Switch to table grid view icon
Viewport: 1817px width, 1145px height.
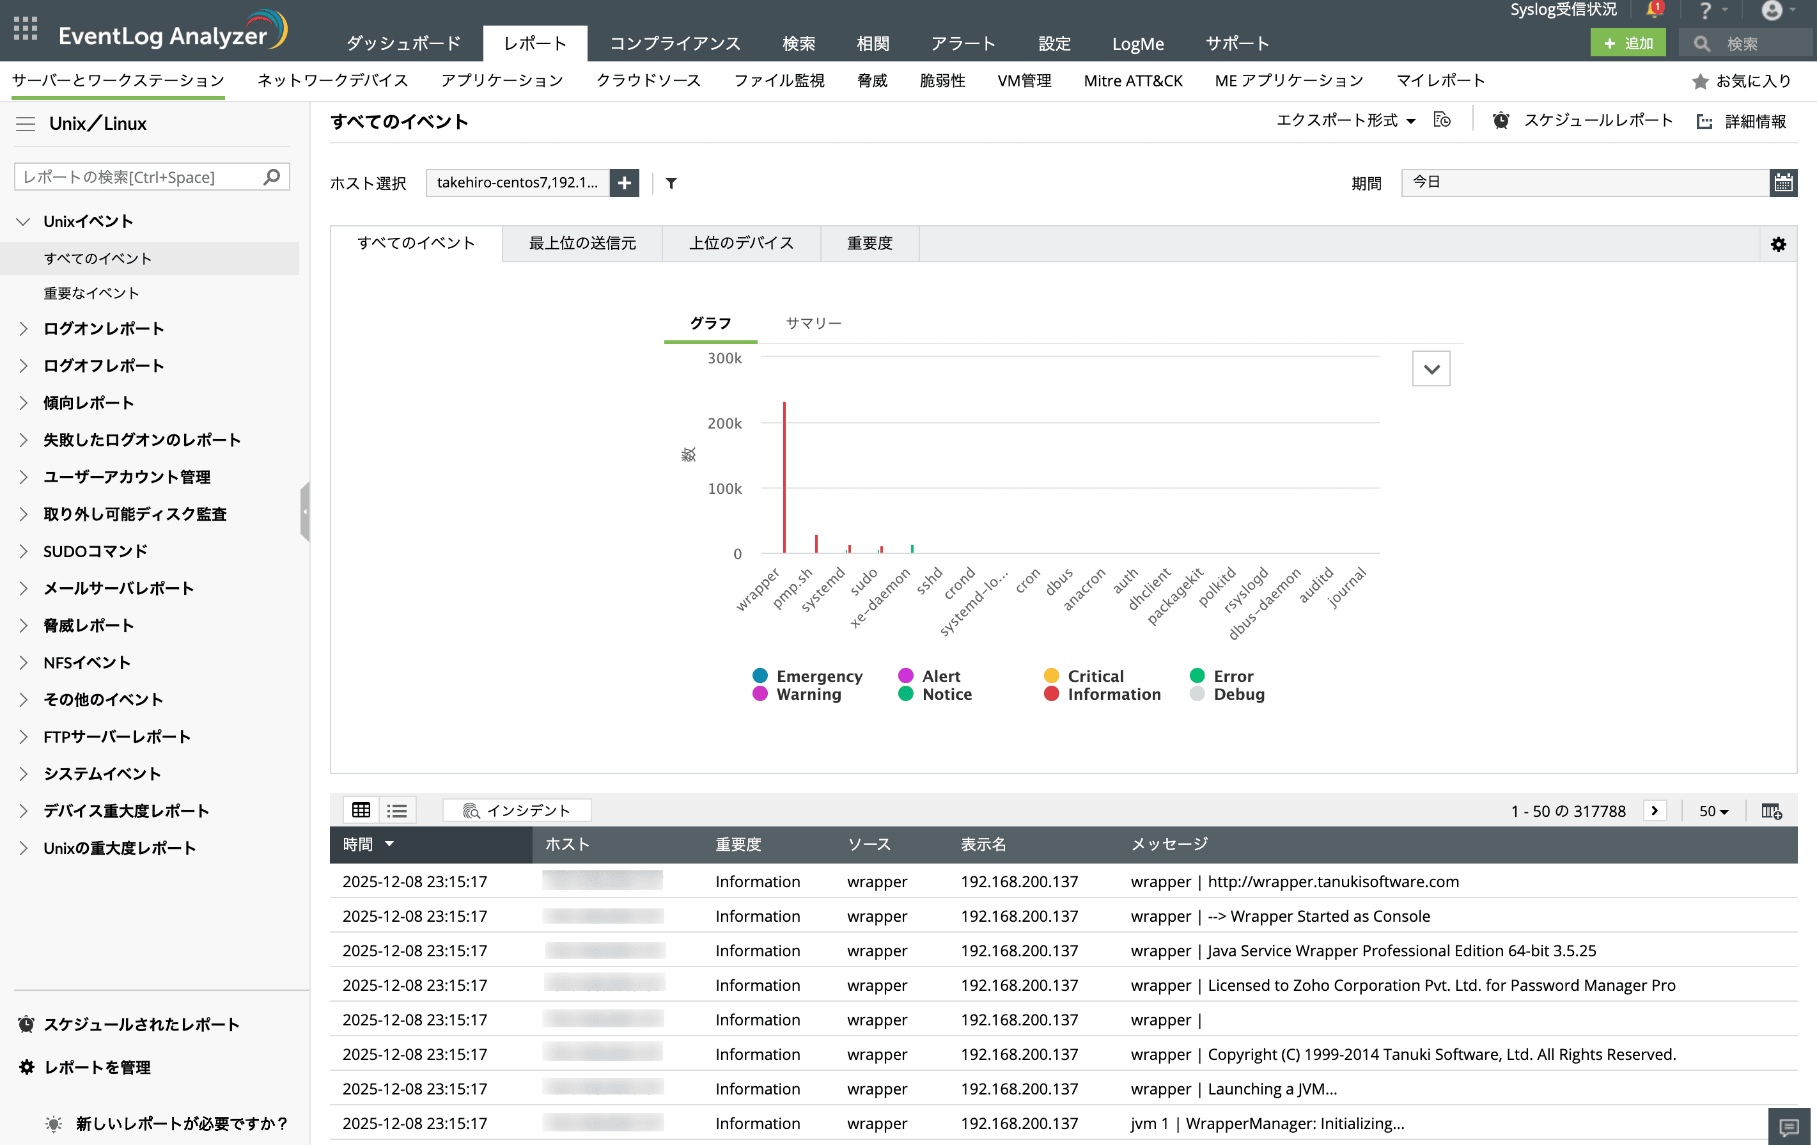[361, 810]
